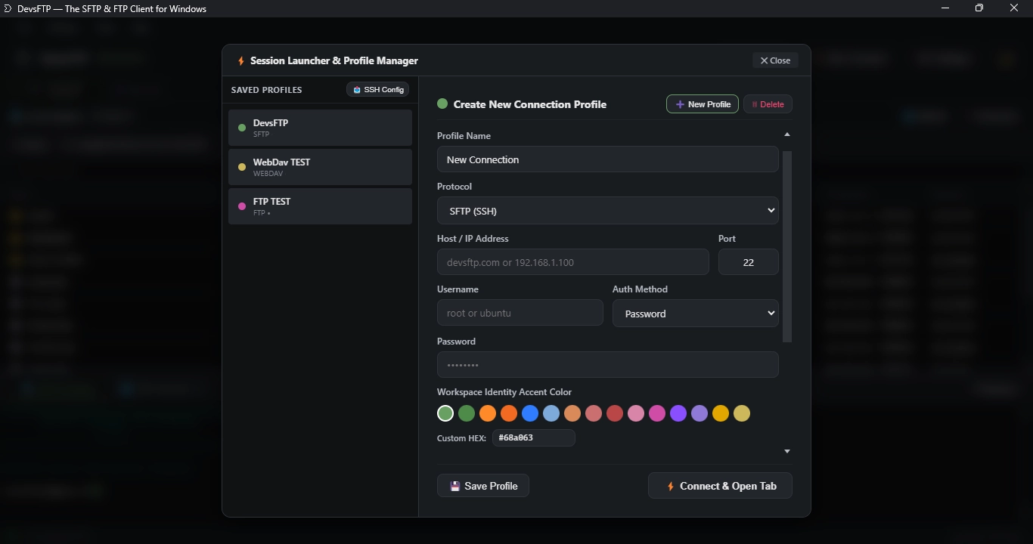
Task: Click Connect & Open Tab button
Action: [720, 486]
